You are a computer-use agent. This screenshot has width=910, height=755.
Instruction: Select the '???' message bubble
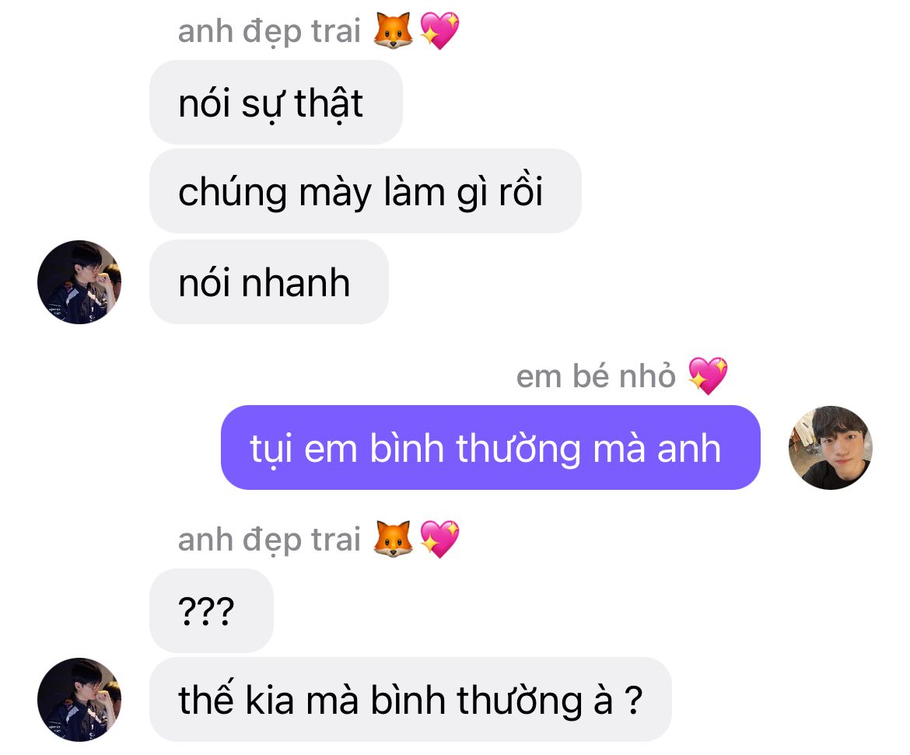[212, 610]
